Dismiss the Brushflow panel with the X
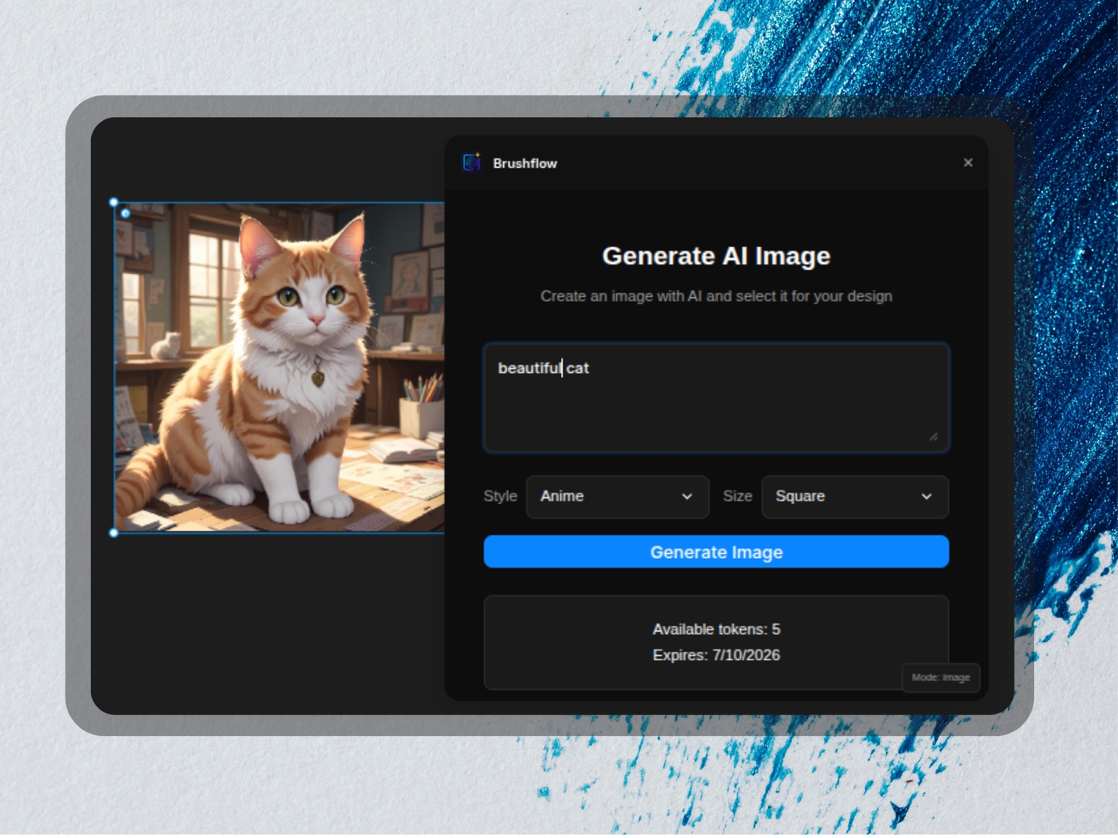The width and height of the screenshot is (1118, 838). 968,163
